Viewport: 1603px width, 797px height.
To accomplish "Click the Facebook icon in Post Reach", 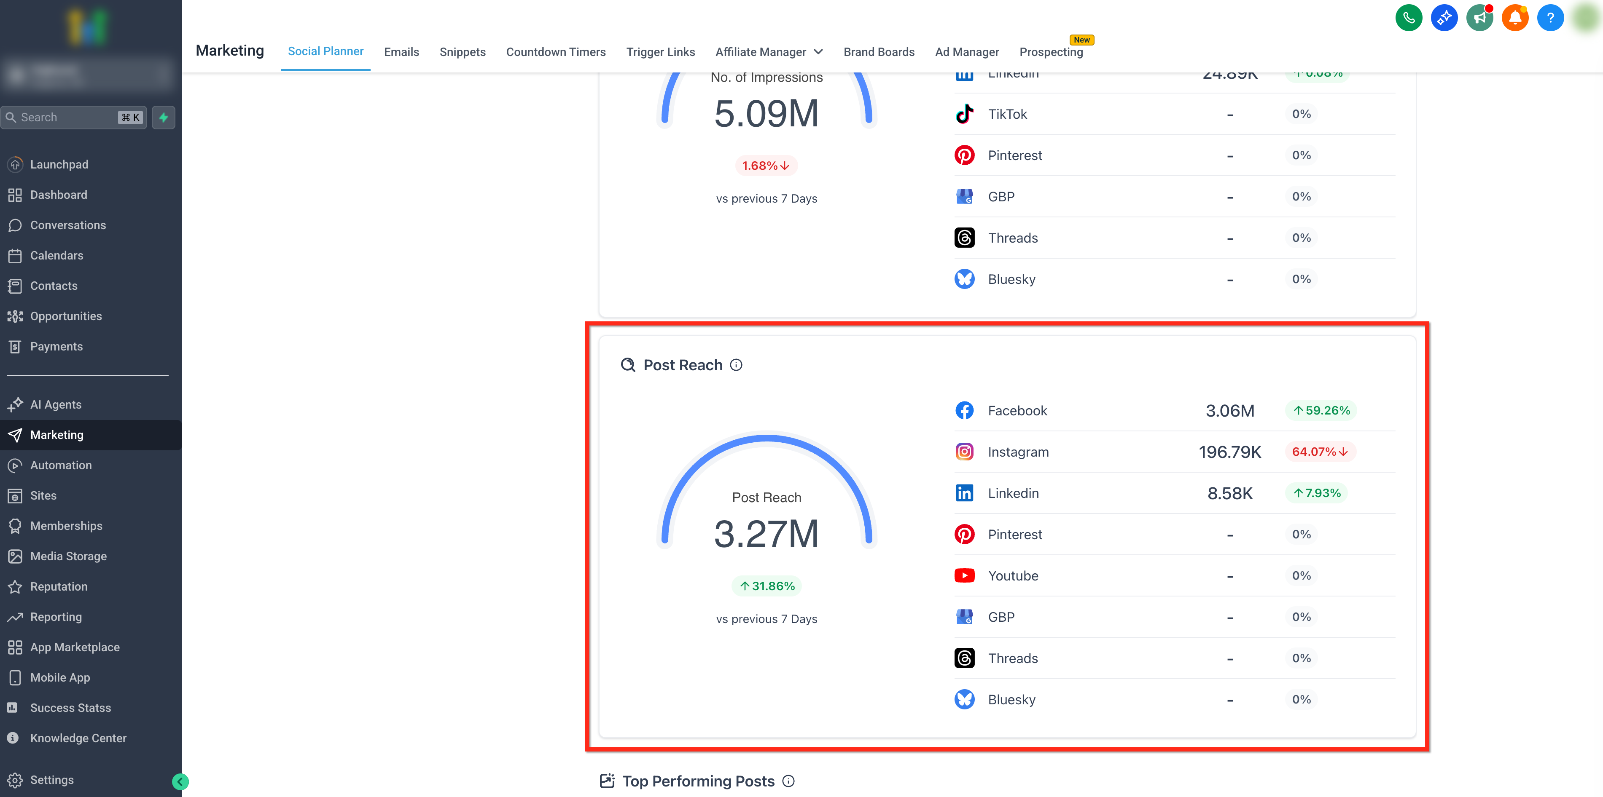I will (x=965, y=410).
